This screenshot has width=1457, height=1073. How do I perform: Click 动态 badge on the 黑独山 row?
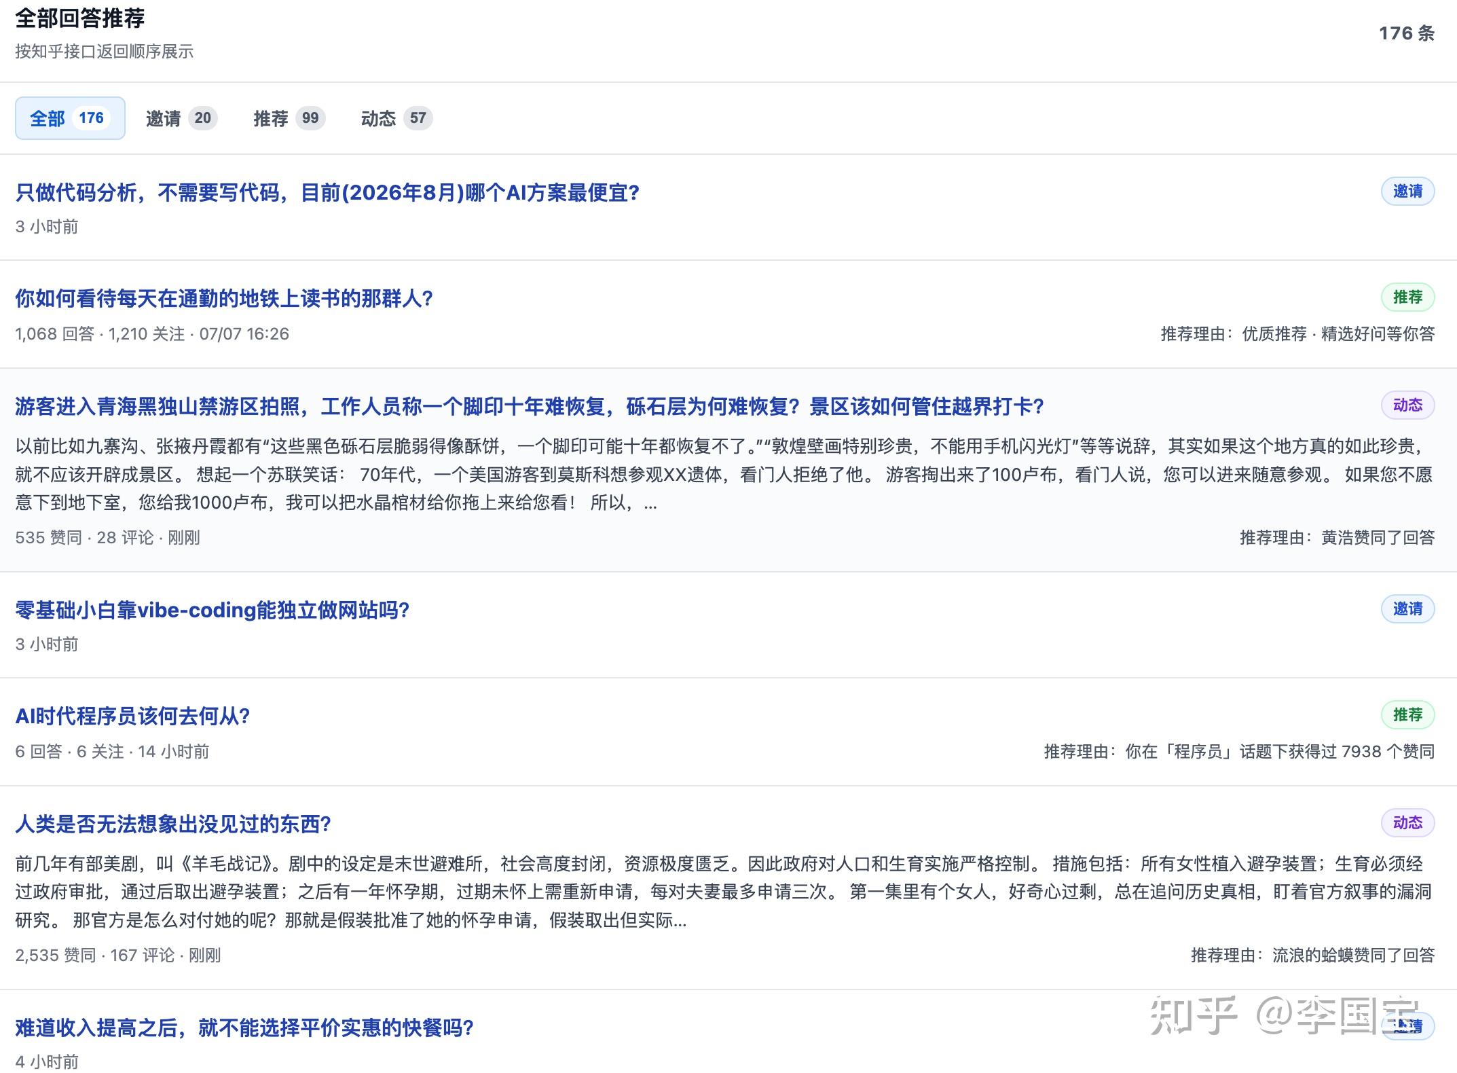[1407, 405]
